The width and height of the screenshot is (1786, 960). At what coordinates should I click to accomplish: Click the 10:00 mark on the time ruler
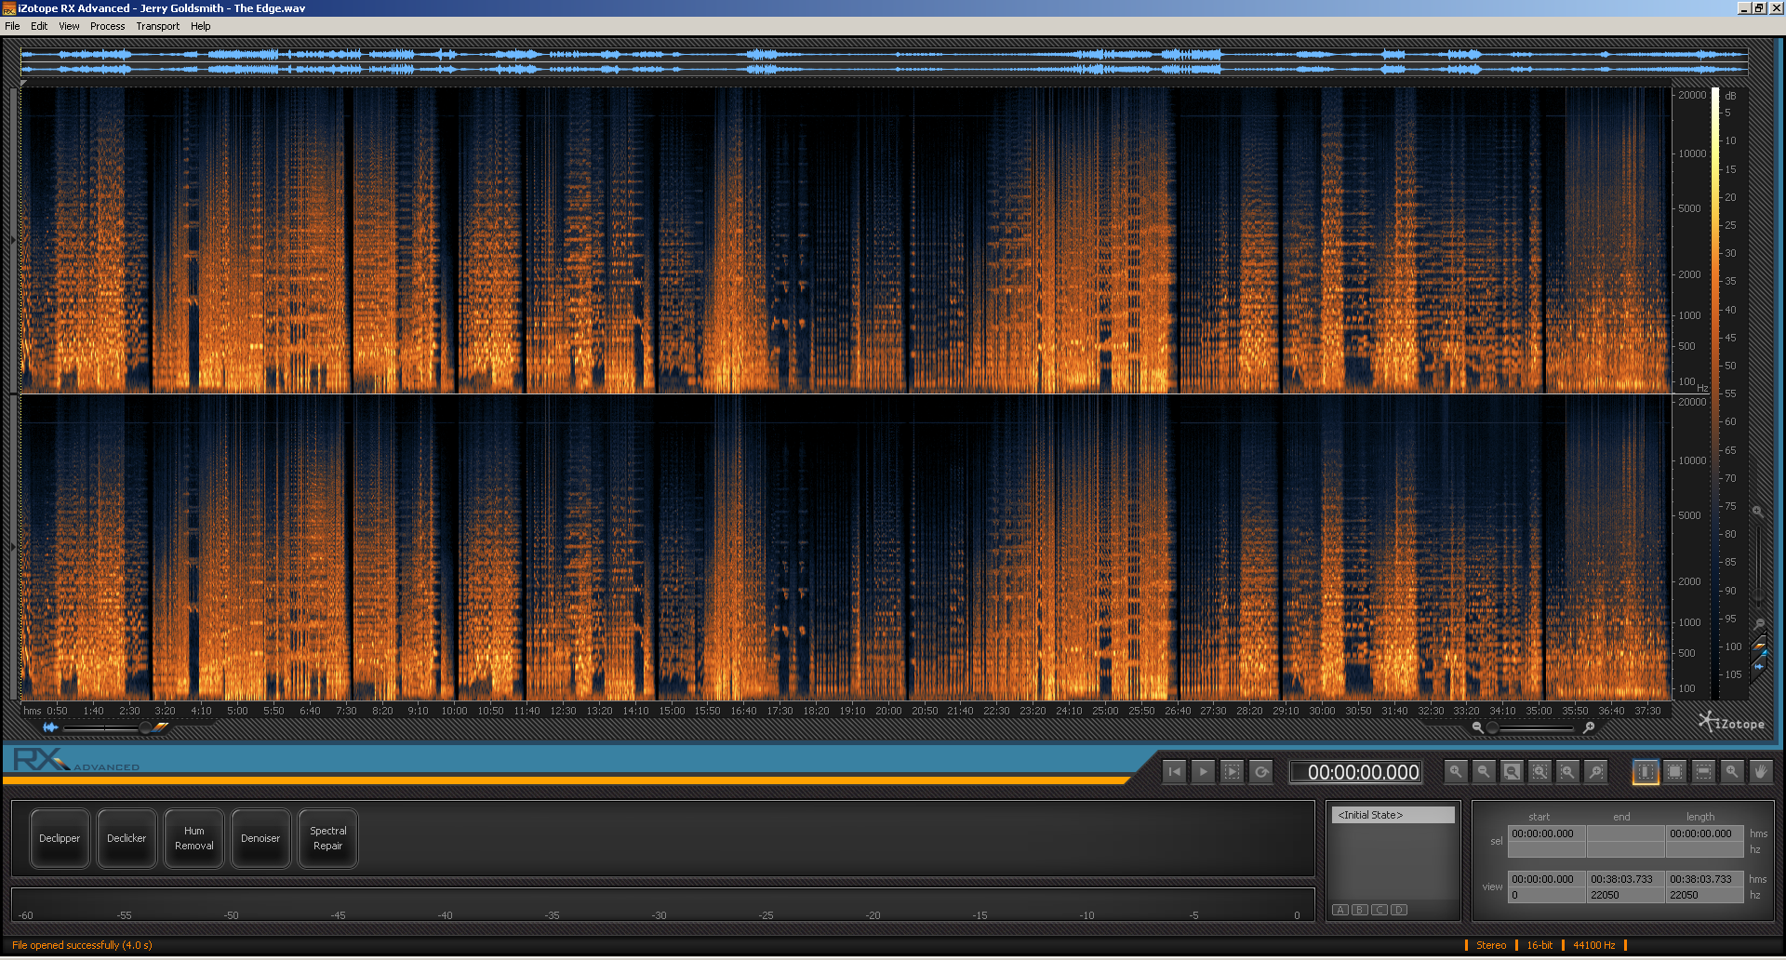[454, 711]
